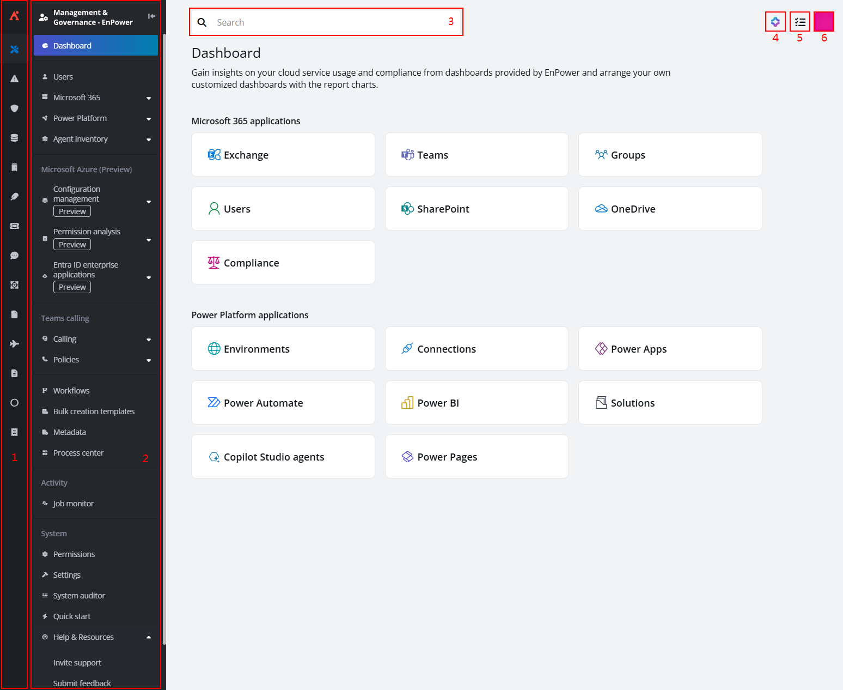Open the AI assistant icon at top right
The width and height of the screenshot is (843, 690).
click(775, 22)
